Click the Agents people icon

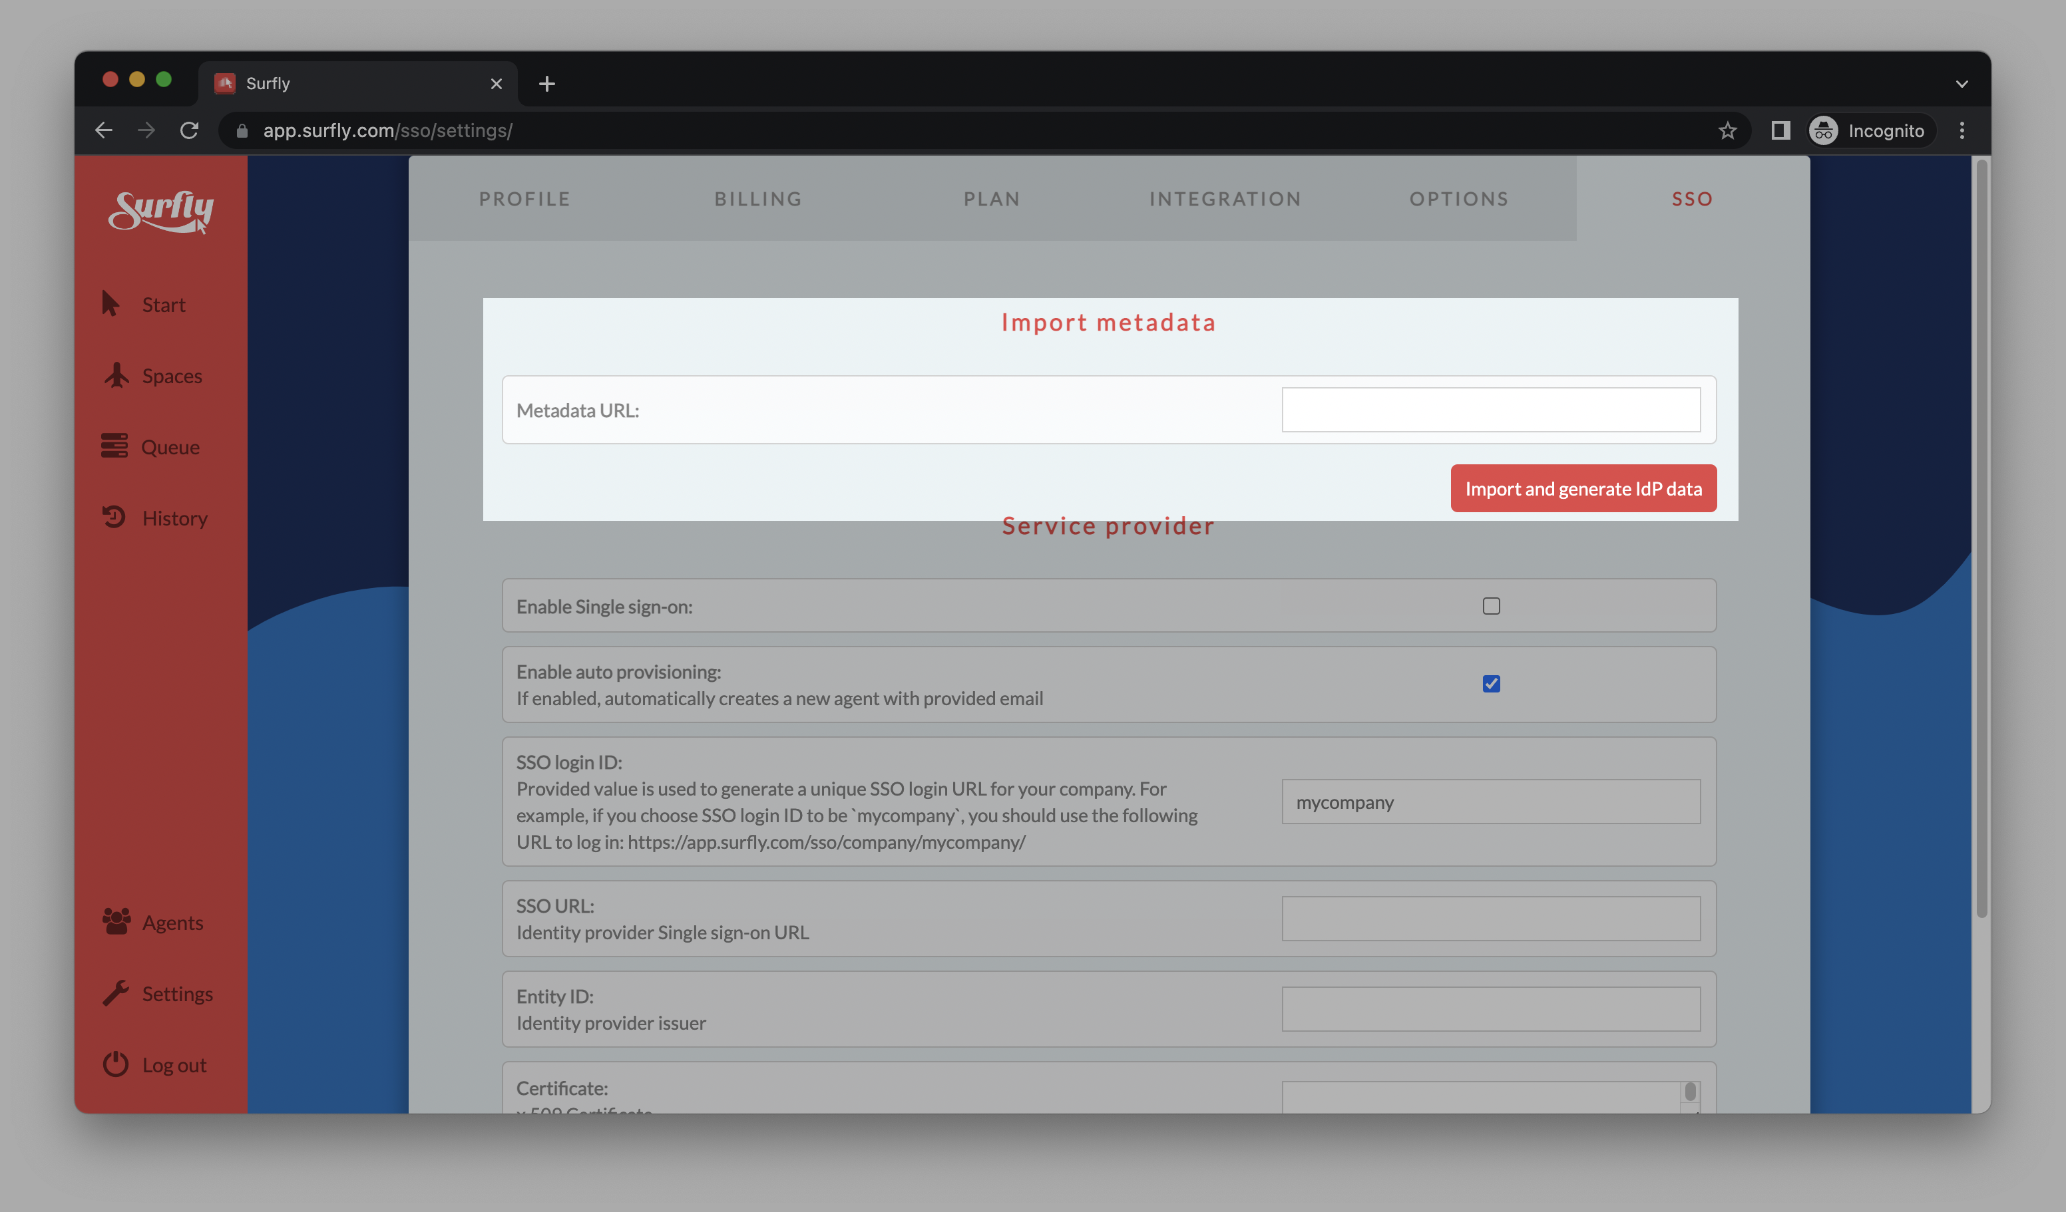(x=116, y=921)
